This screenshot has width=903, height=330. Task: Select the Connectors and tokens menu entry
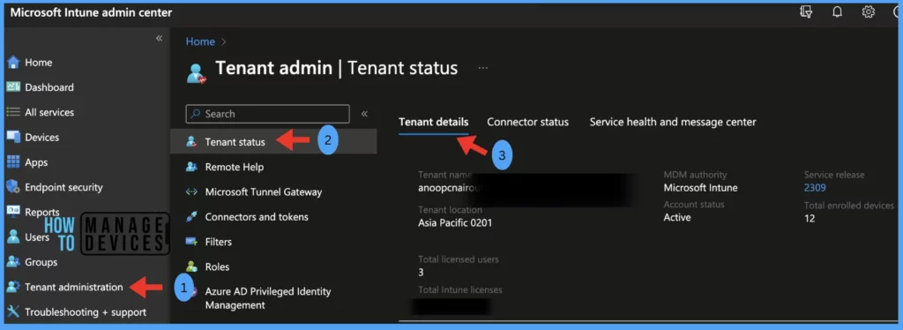tap(257, 217)
